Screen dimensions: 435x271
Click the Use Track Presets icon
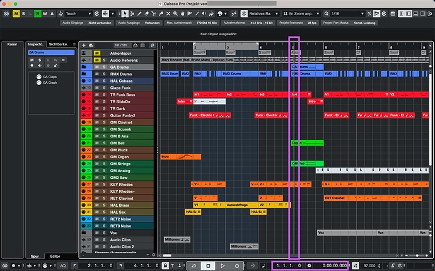coord(91,45)
